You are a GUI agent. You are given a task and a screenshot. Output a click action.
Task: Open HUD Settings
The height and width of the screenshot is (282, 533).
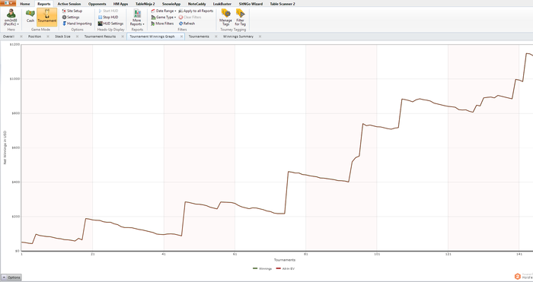[110, 24]
